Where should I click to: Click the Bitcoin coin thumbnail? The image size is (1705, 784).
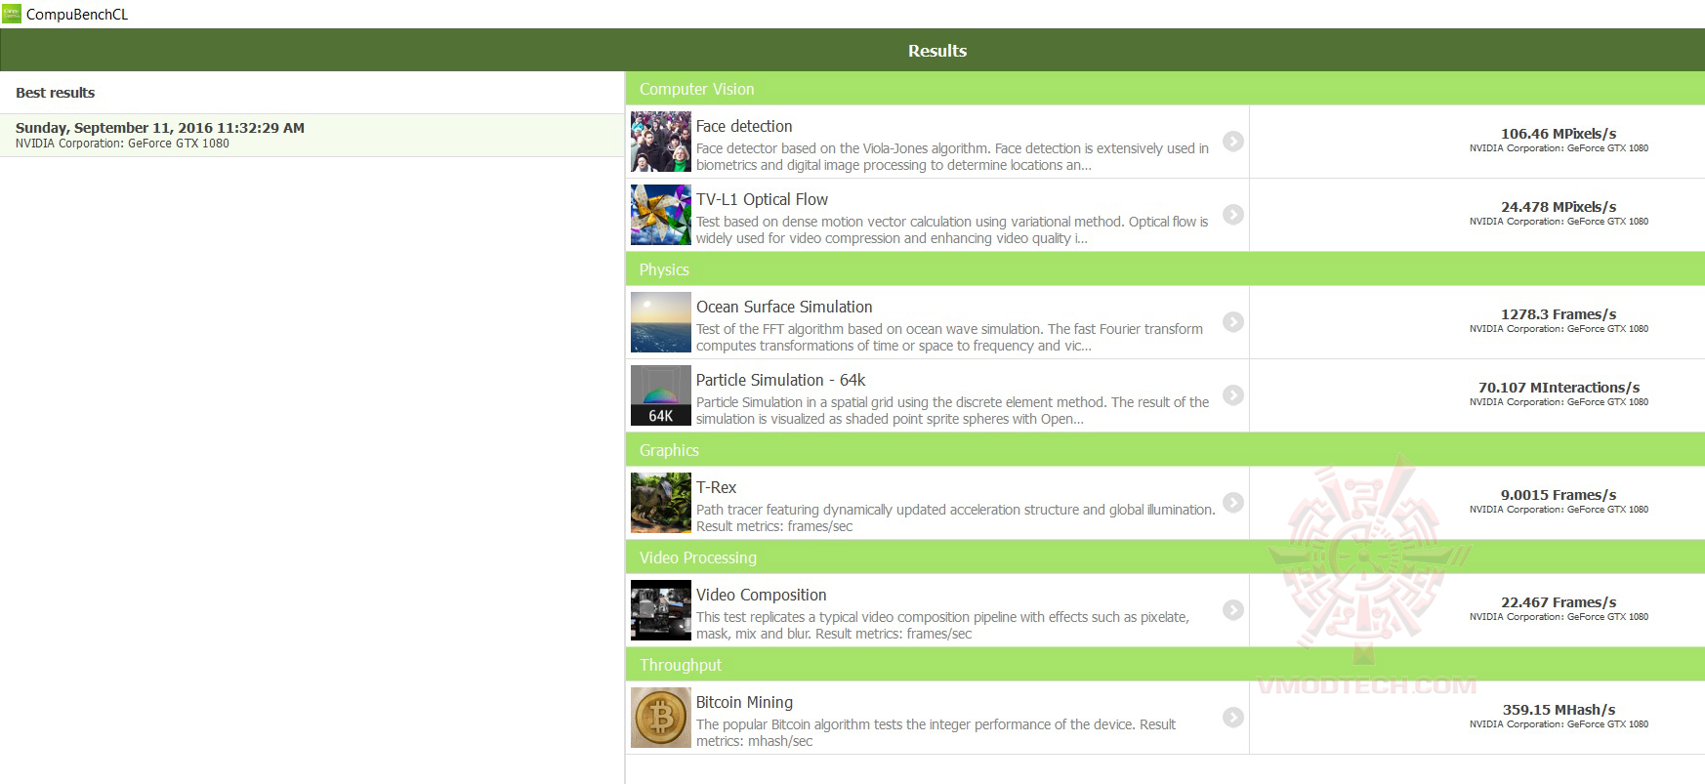click(661, 718)
